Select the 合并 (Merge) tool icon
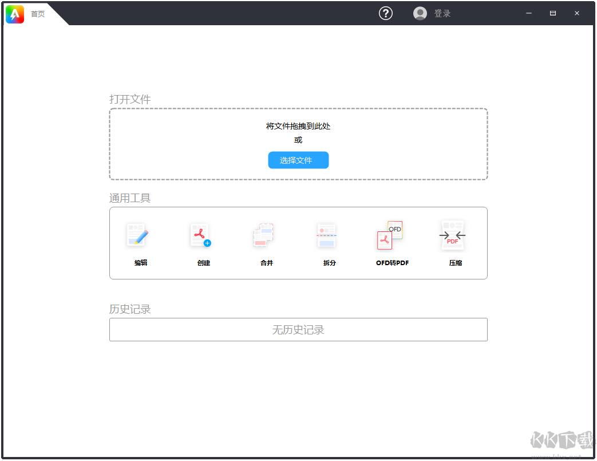 pos(263,235)
